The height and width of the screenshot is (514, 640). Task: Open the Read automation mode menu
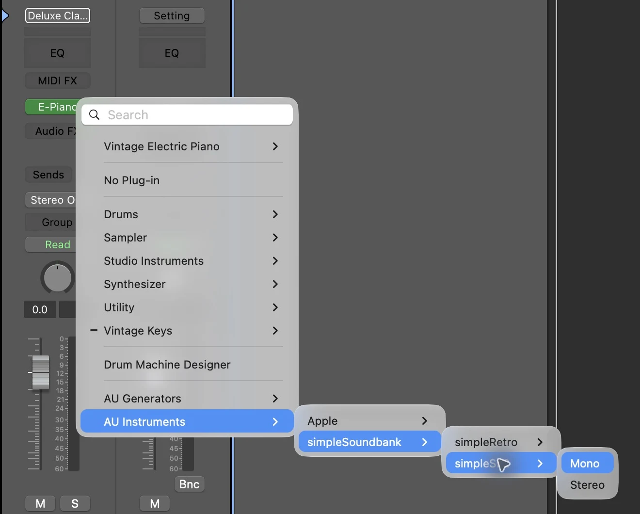coord(51,244)
